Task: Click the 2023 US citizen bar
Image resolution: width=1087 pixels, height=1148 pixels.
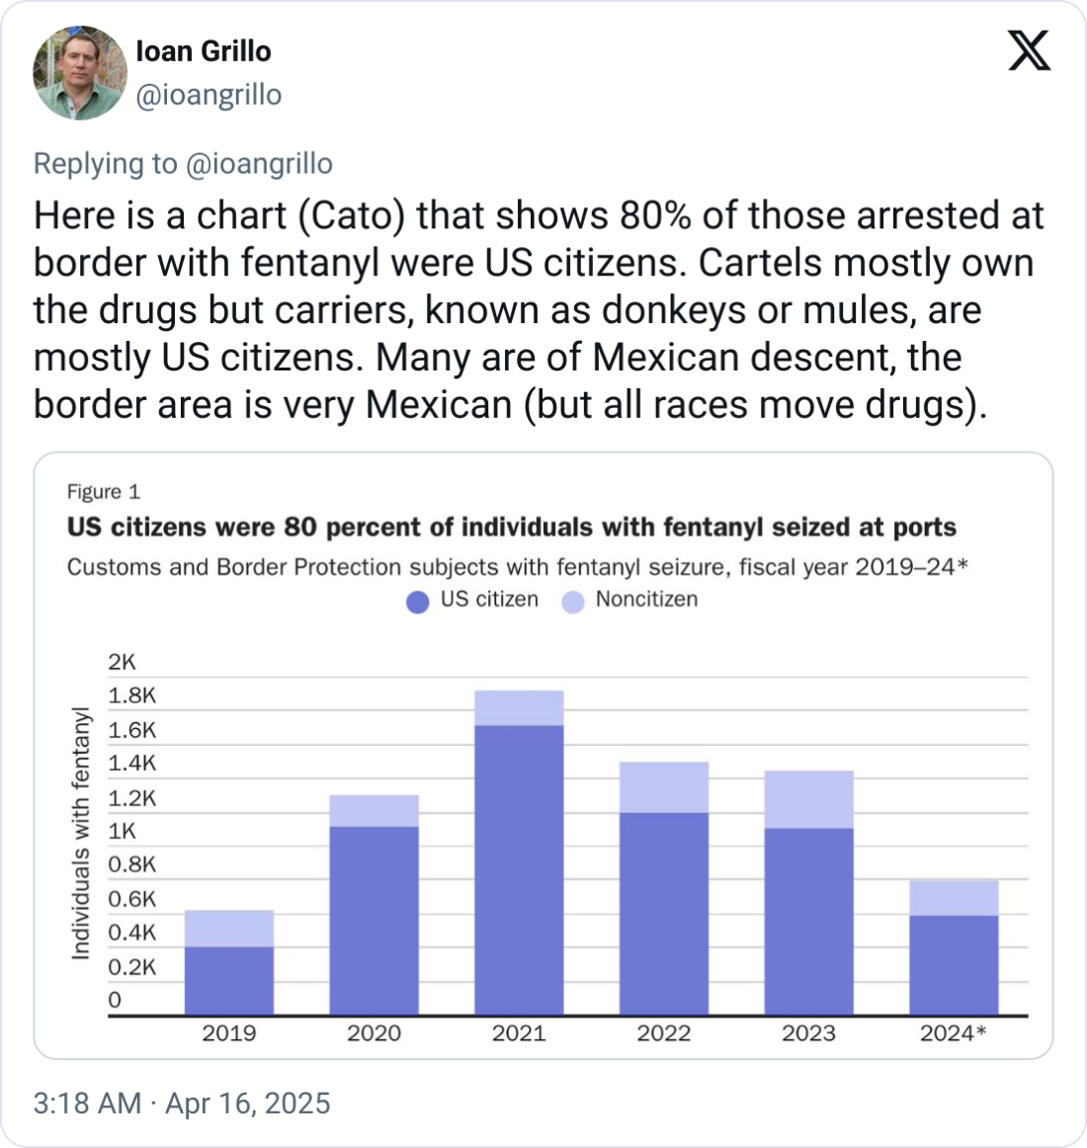Action: click(x=808, y=921)
